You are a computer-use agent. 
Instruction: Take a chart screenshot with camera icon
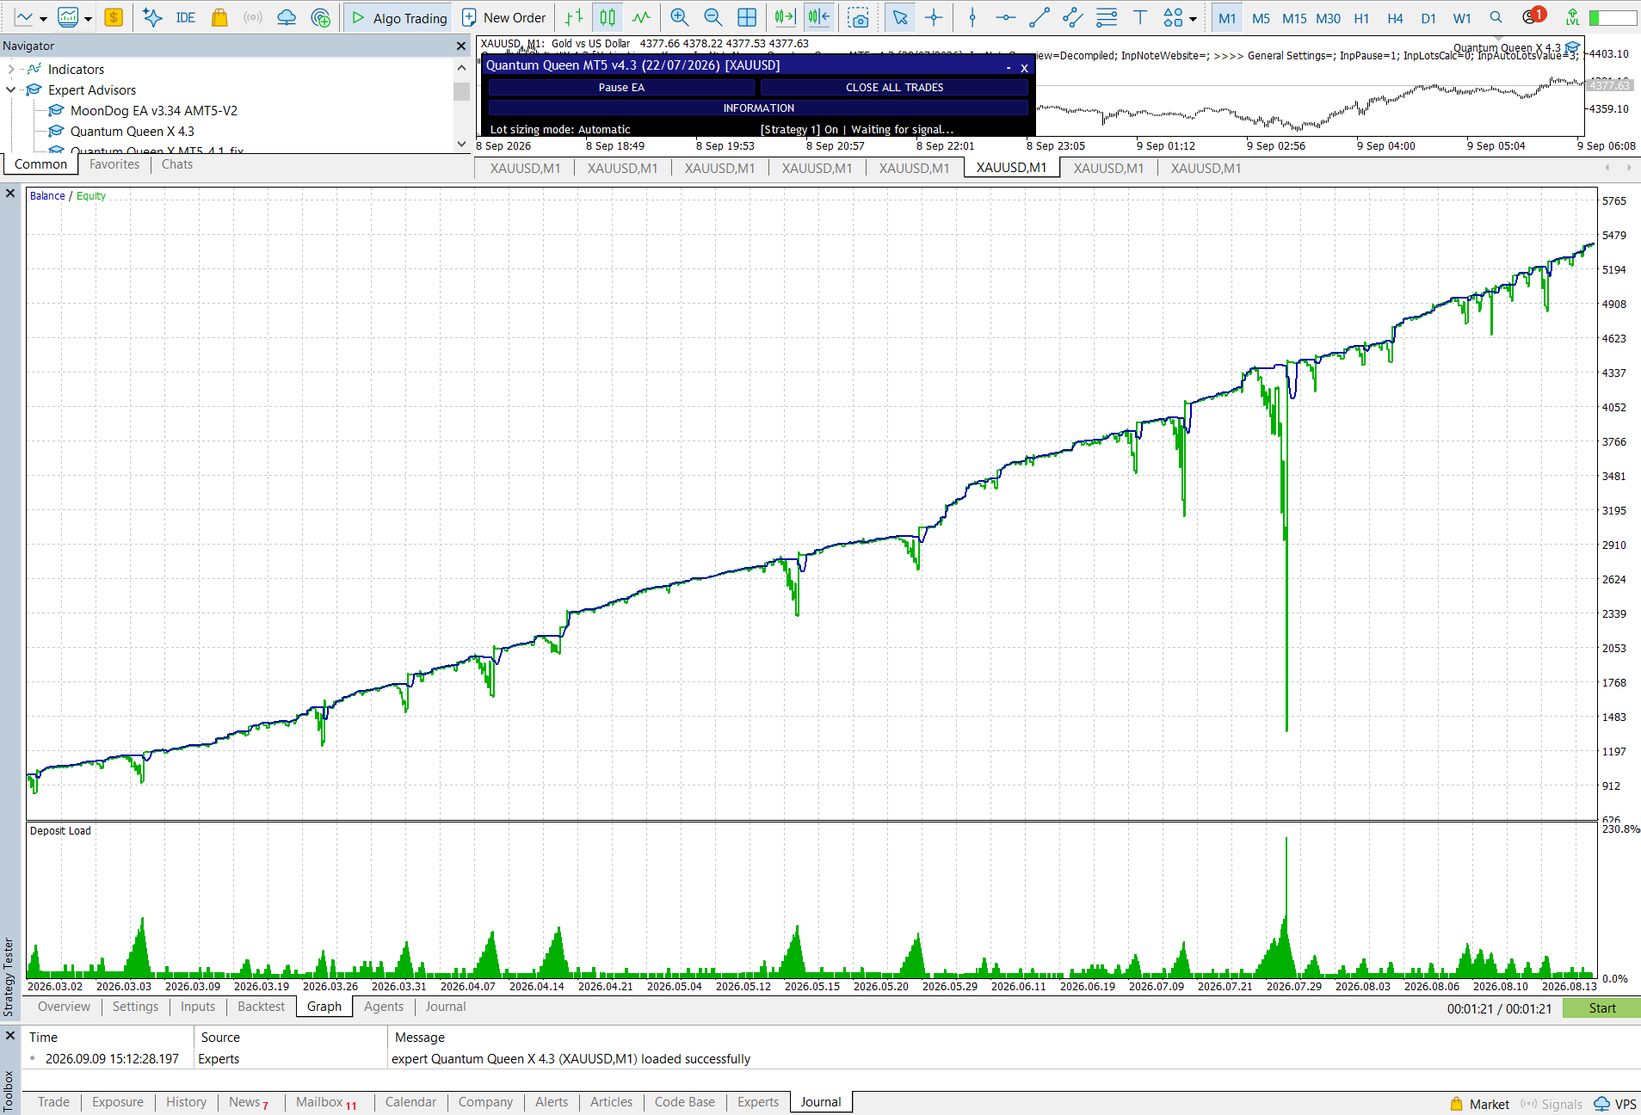858,18
